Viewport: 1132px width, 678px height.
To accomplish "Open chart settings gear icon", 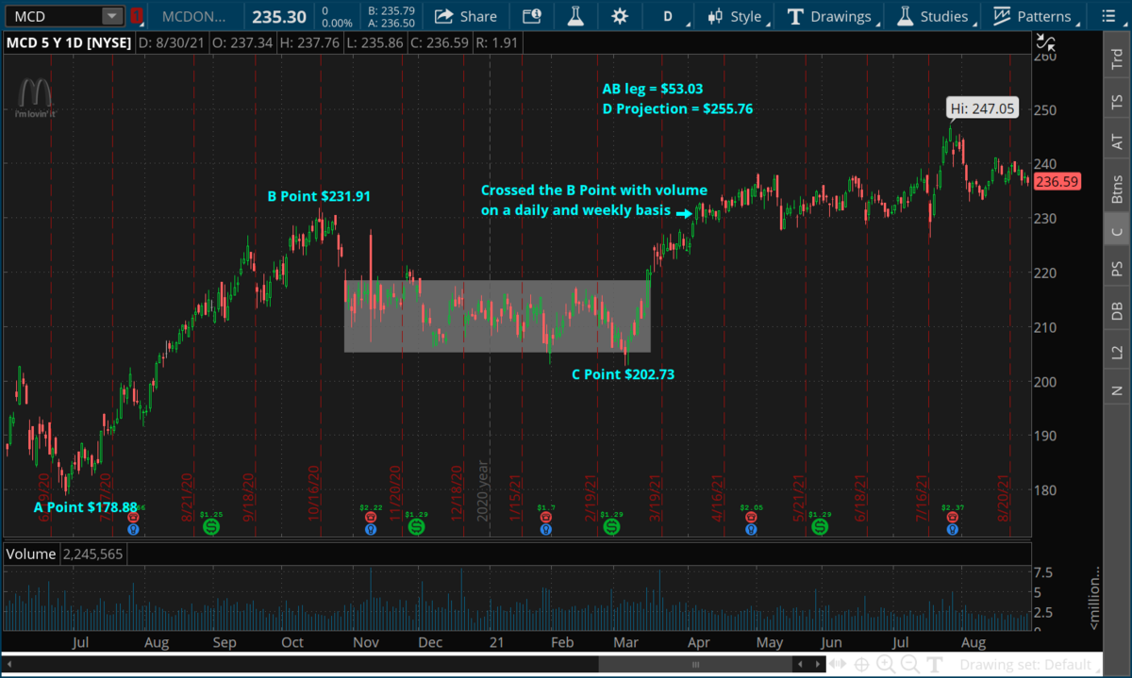I will point(619,16).
